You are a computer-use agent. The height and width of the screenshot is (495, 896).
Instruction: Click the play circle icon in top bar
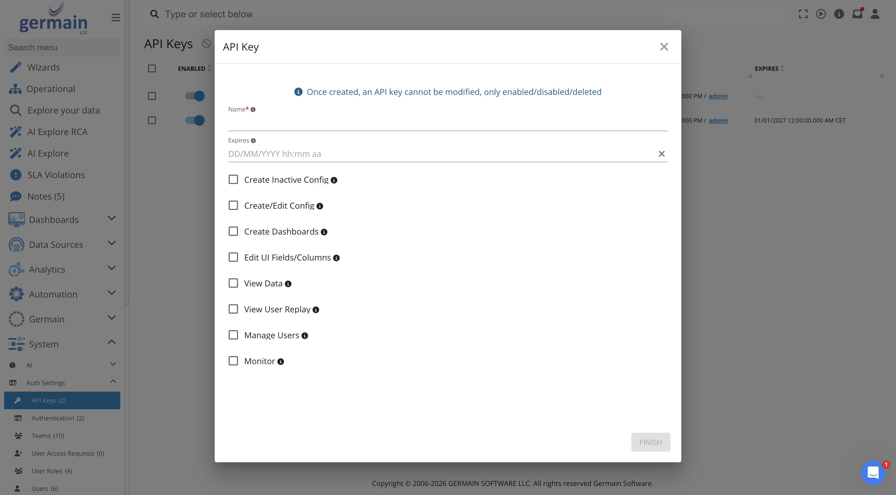[821, 14]
